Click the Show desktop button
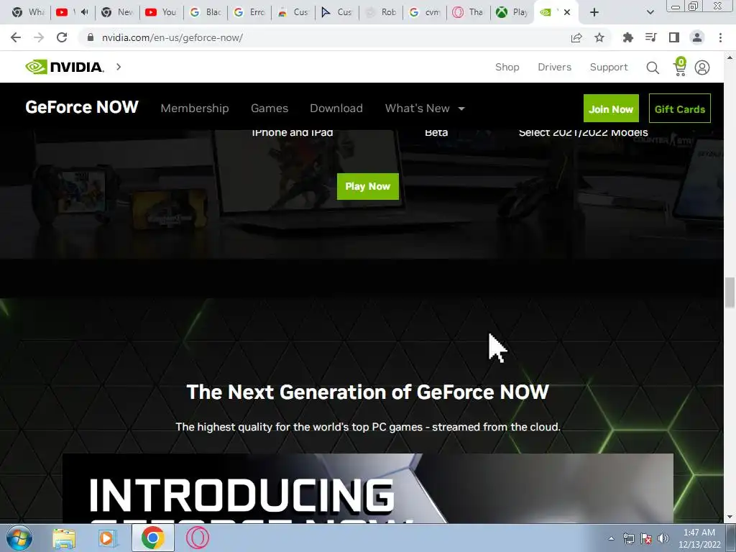 pyautogui.click(x=731, y=538)
